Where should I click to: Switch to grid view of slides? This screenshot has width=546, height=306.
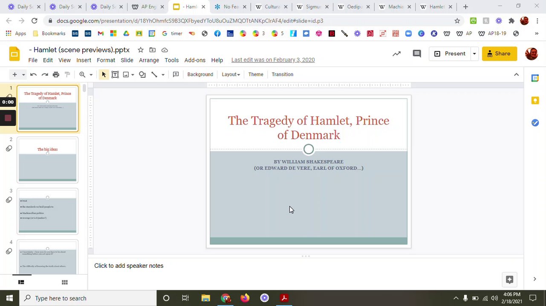pos(65,282)
